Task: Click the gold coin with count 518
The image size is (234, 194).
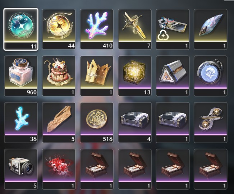Action: pyautogui.click(x=97, y=123)
